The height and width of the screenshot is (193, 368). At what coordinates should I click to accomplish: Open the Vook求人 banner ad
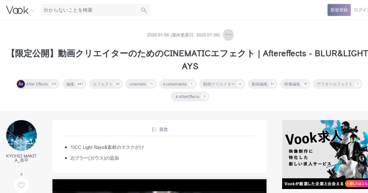tap(325, 154)
